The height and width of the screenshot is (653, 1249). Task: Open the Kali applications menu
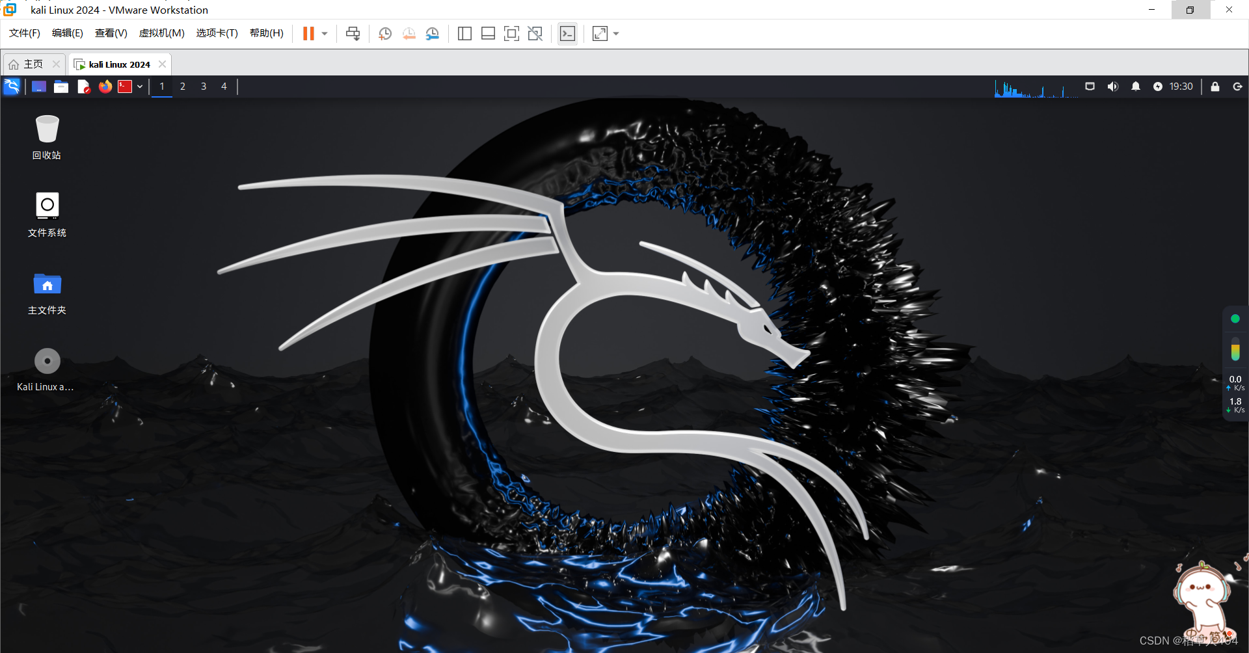12,87
